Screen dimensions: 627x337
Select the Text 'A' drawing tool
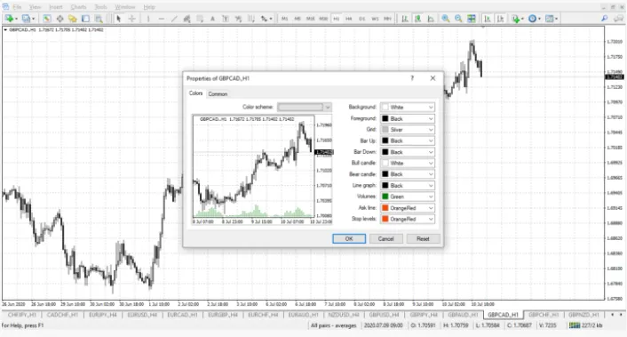pyautogui.click(x=212, y=19)
